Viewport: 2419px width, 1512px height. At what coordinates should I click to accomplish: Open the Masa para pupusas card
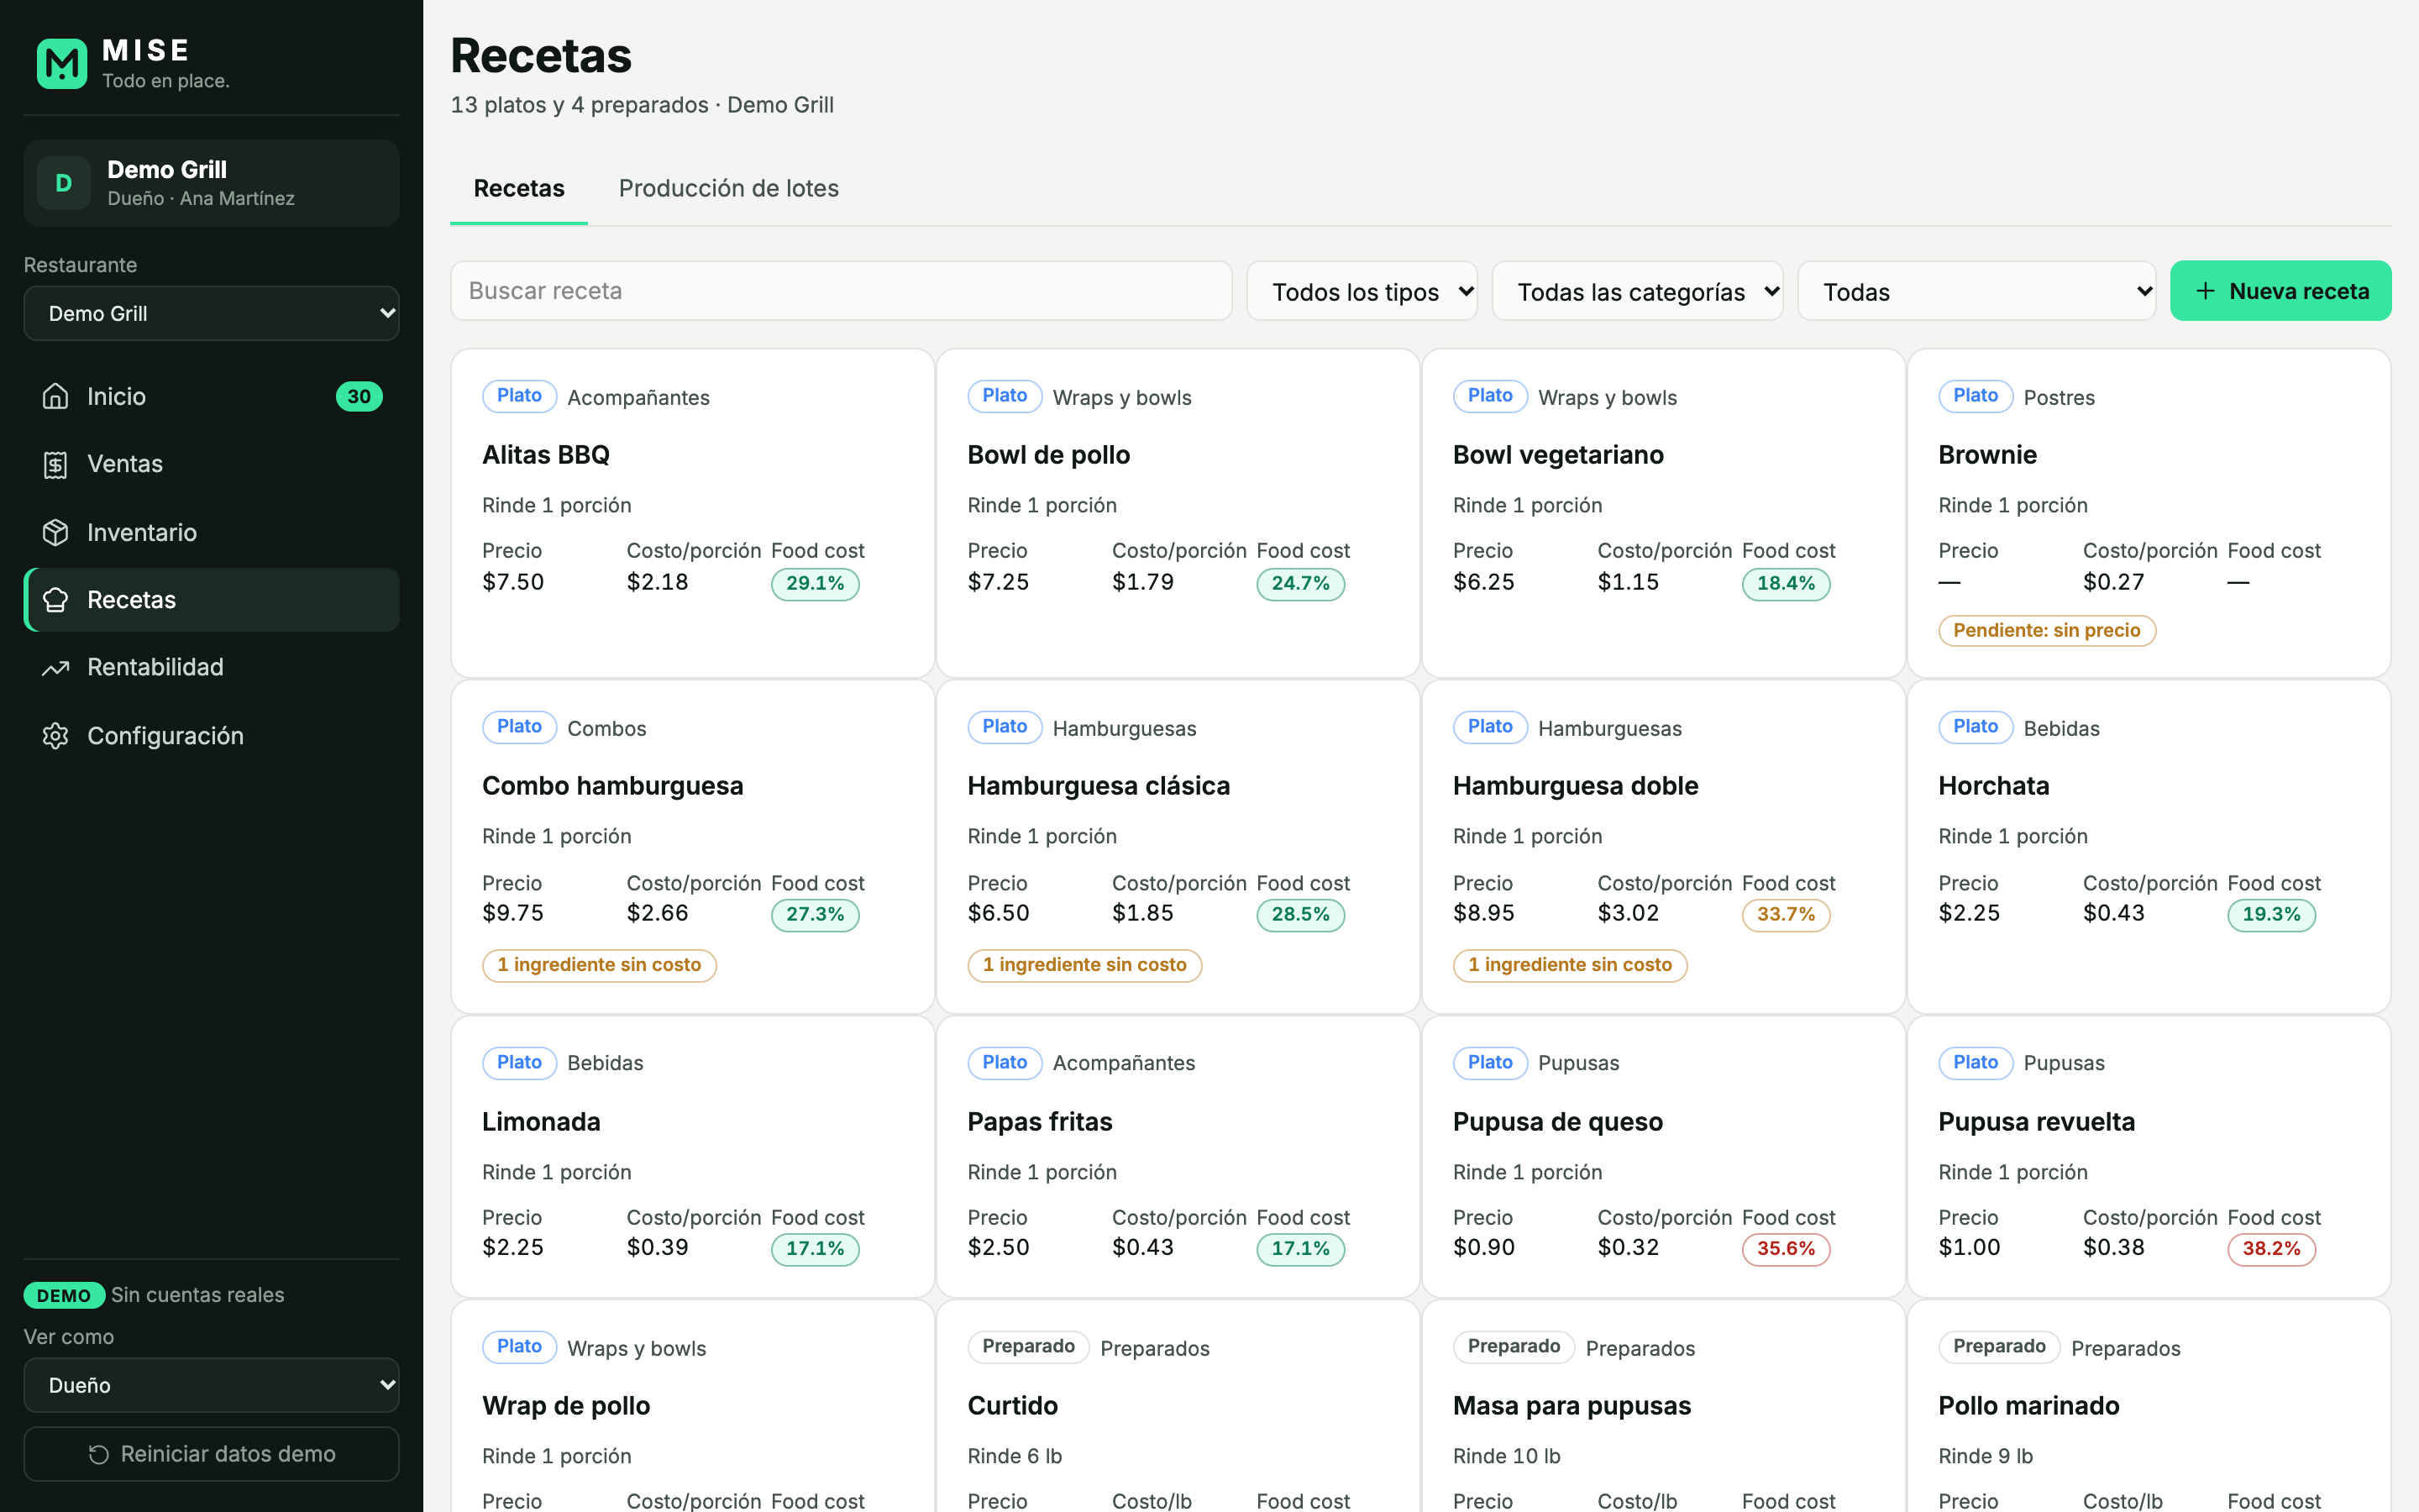(1663, 1406)
